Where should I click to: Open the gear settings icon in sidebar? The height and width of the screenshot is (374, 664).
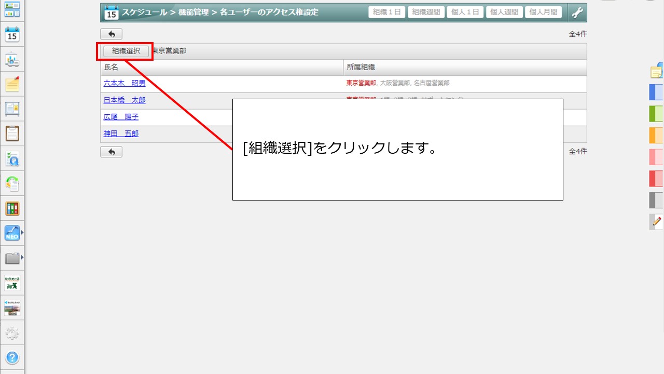coord(12,333)
